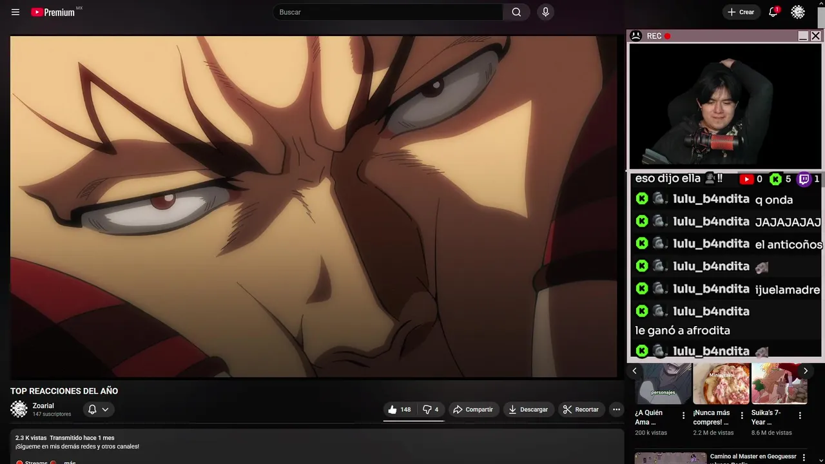Image resolution: width=825 pixels, height=464 pixels.
Task: Click the video player frame
Action: pyautogui.click(x=313, y=206)
